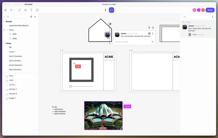Click the slider handle below the square

coord(70,86)
